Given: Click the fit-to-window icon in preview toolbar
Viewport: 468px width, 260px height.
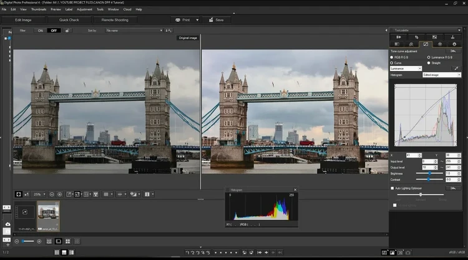Looking at the screenshot, I should (x=19, y=194).
